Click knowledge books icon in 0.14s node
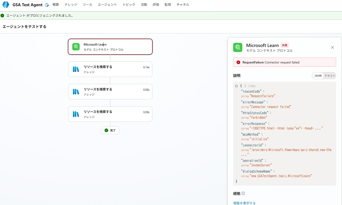The image size is (342, 205). coord(76,69)
